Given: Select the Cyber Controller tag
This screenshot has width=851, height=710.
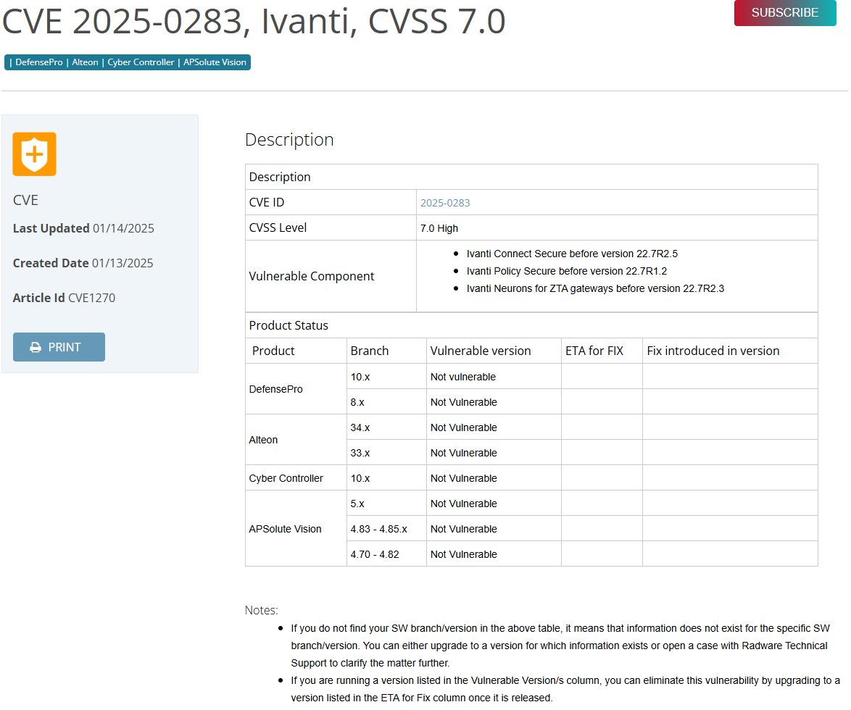Looking at the screenshot, I should [x=141, y=62].
